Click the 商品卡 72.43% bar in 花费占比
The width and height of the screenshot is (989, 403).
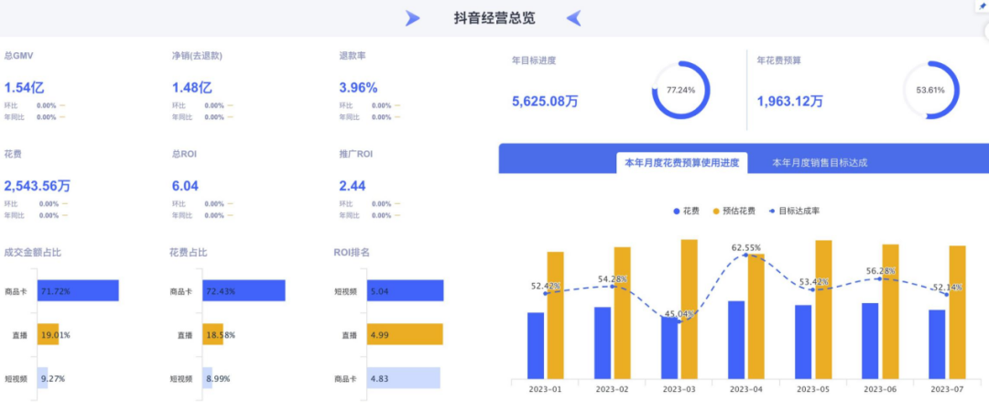click(x=245, y=290)
